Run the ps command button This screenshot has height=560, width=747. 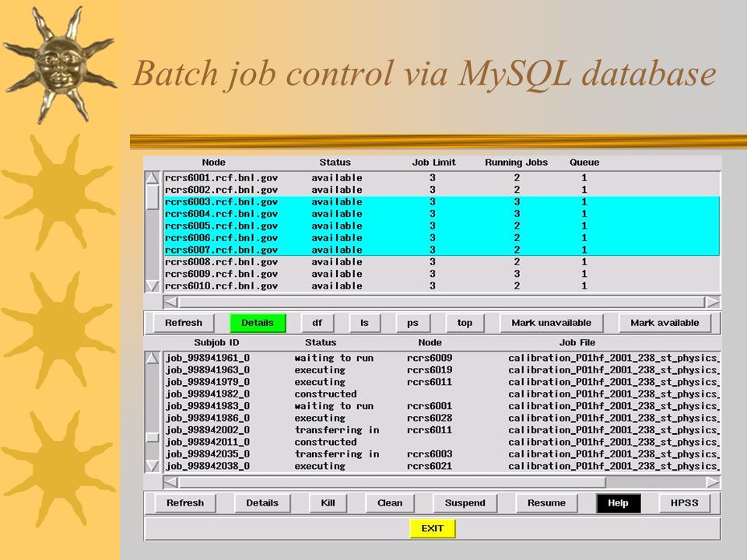click(413, 323)
